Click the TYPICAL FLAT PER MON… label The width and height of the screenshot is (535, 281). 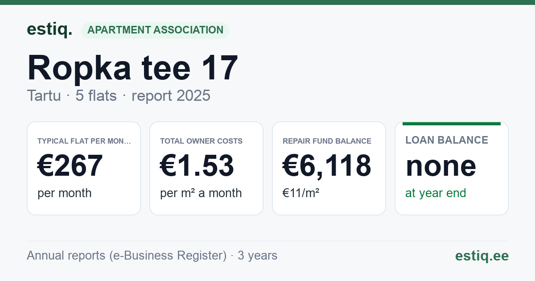click(x=84, y=141)
